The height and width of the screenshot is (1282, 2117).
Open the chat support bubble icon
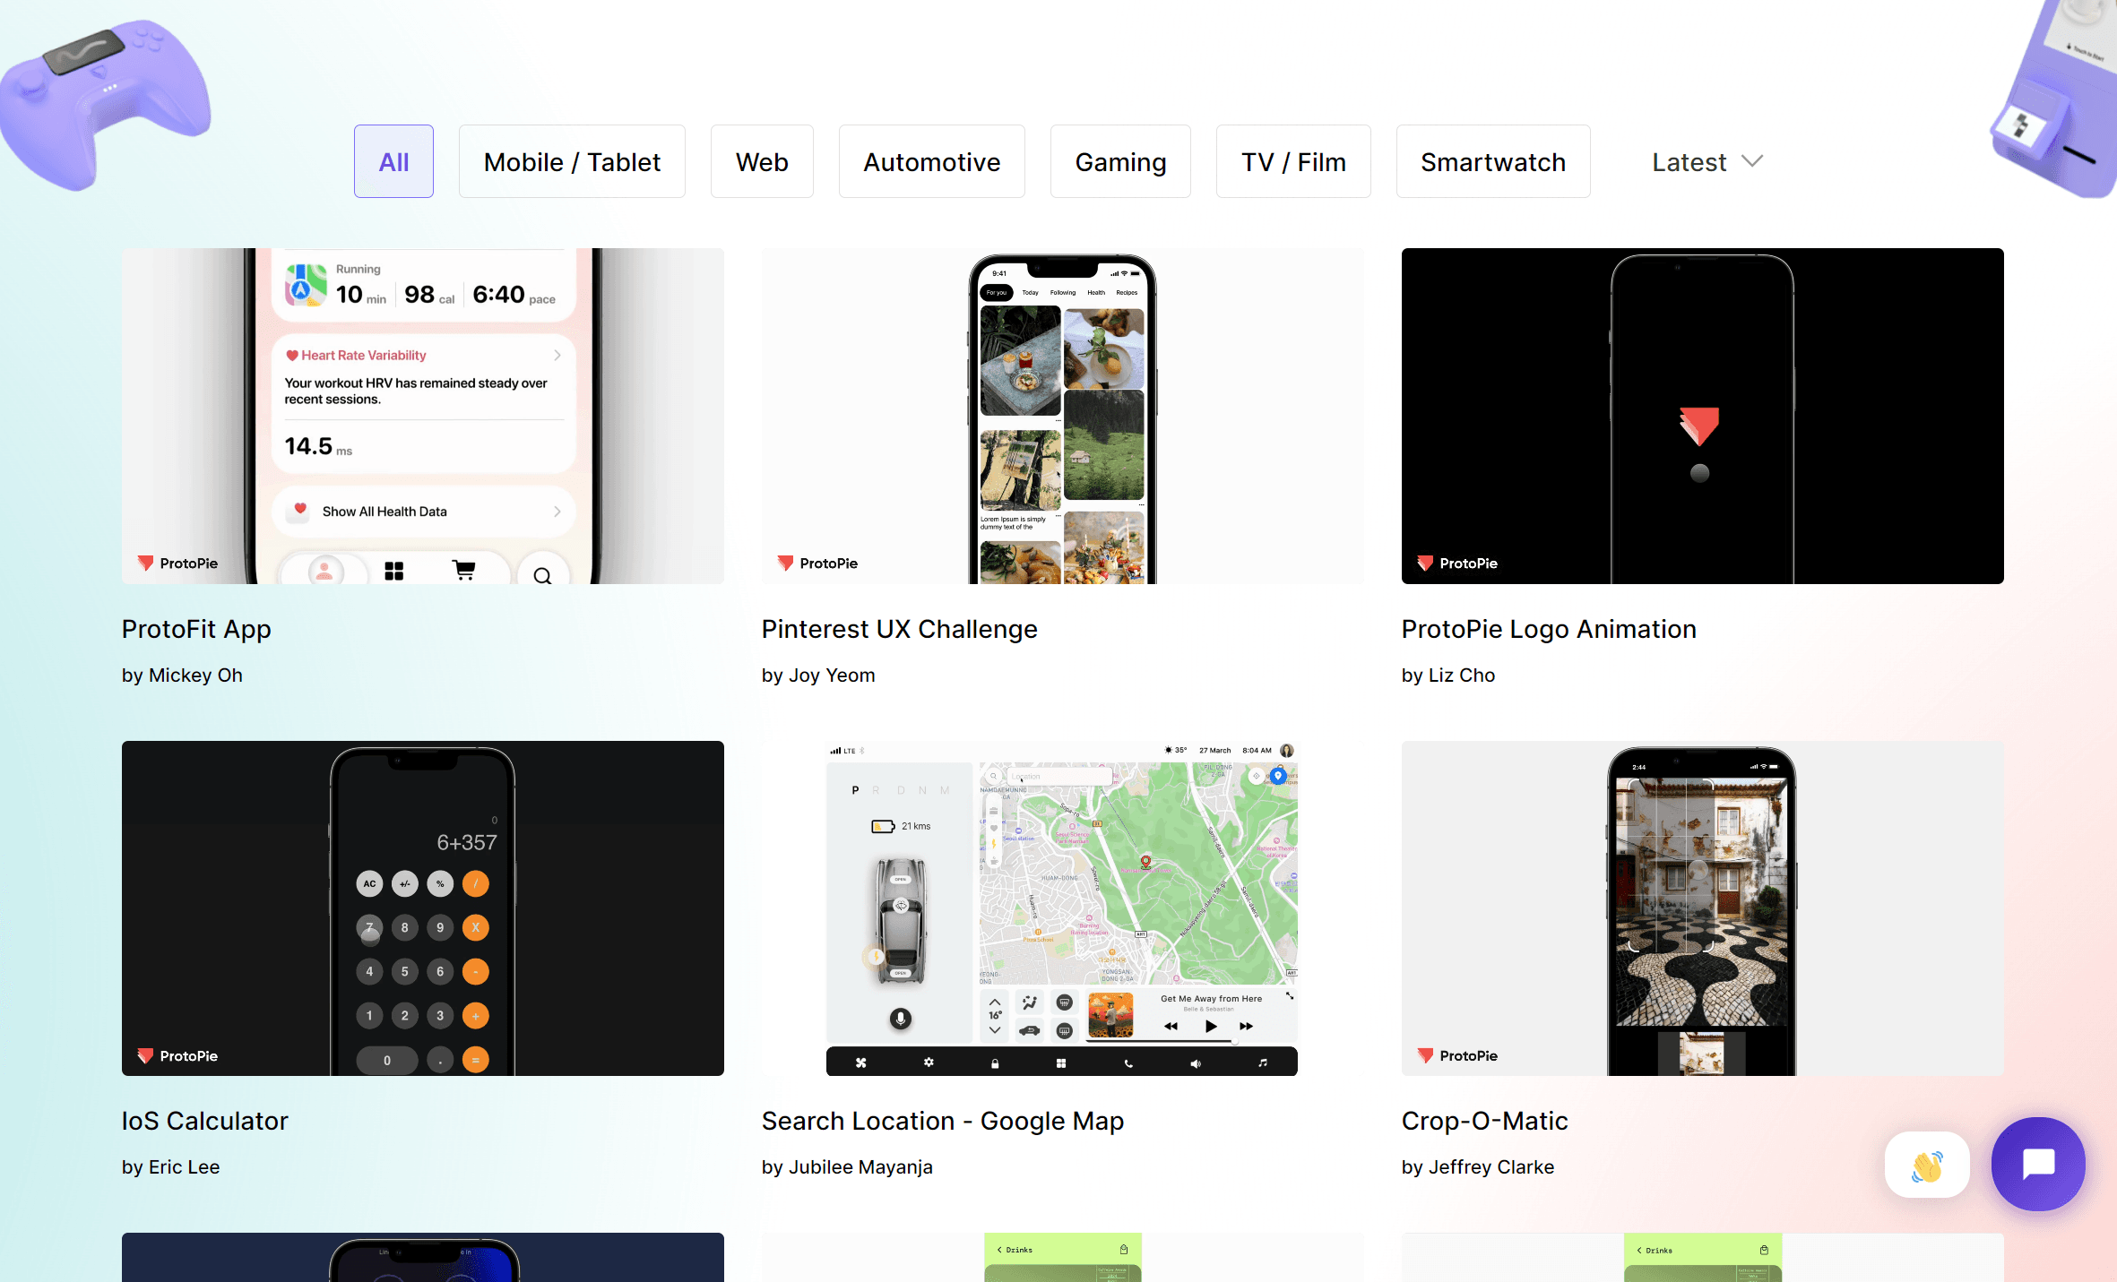click(x=2037, y=1164)
